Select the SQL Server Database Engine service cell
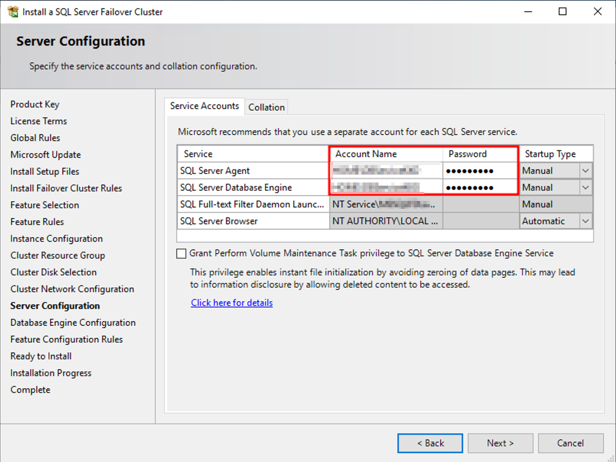The height and width of the screenshot is (462, 616). pos(253,188)
